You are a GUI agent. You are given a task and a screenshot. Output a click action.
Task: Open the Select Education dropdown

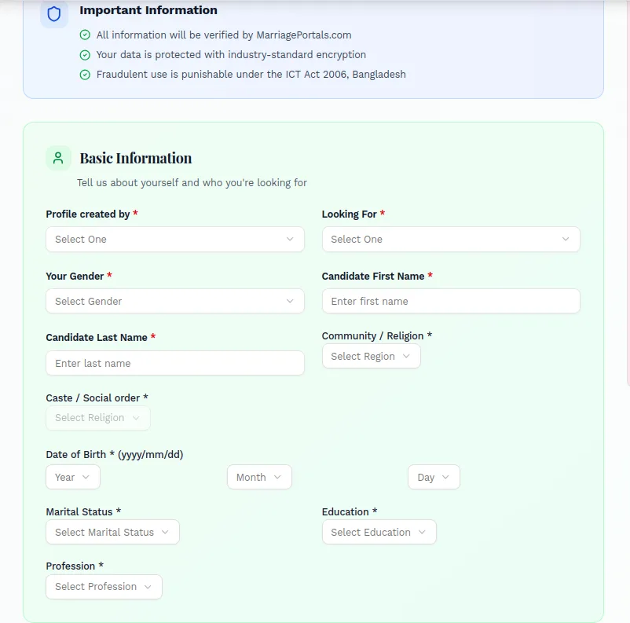(x=379, y=532)
